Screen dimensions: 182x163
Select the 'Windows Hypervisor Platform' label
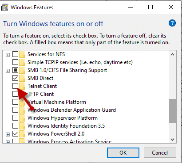[63, 118]
